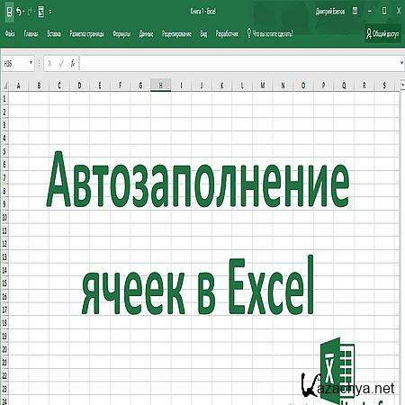Click the Insert Function fx icon
Viewport: 405px width, 405px height.
[73, 64]
